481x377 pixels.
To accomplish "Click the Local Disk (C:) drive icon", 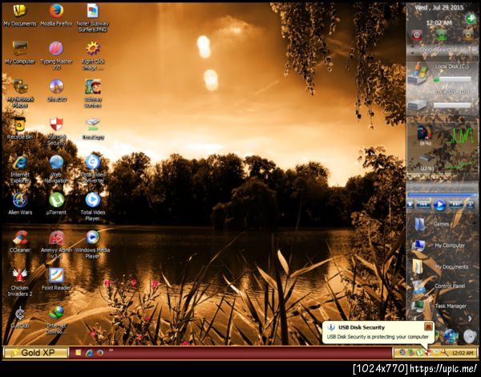I will pyautogui.click(x=418, y=73).
